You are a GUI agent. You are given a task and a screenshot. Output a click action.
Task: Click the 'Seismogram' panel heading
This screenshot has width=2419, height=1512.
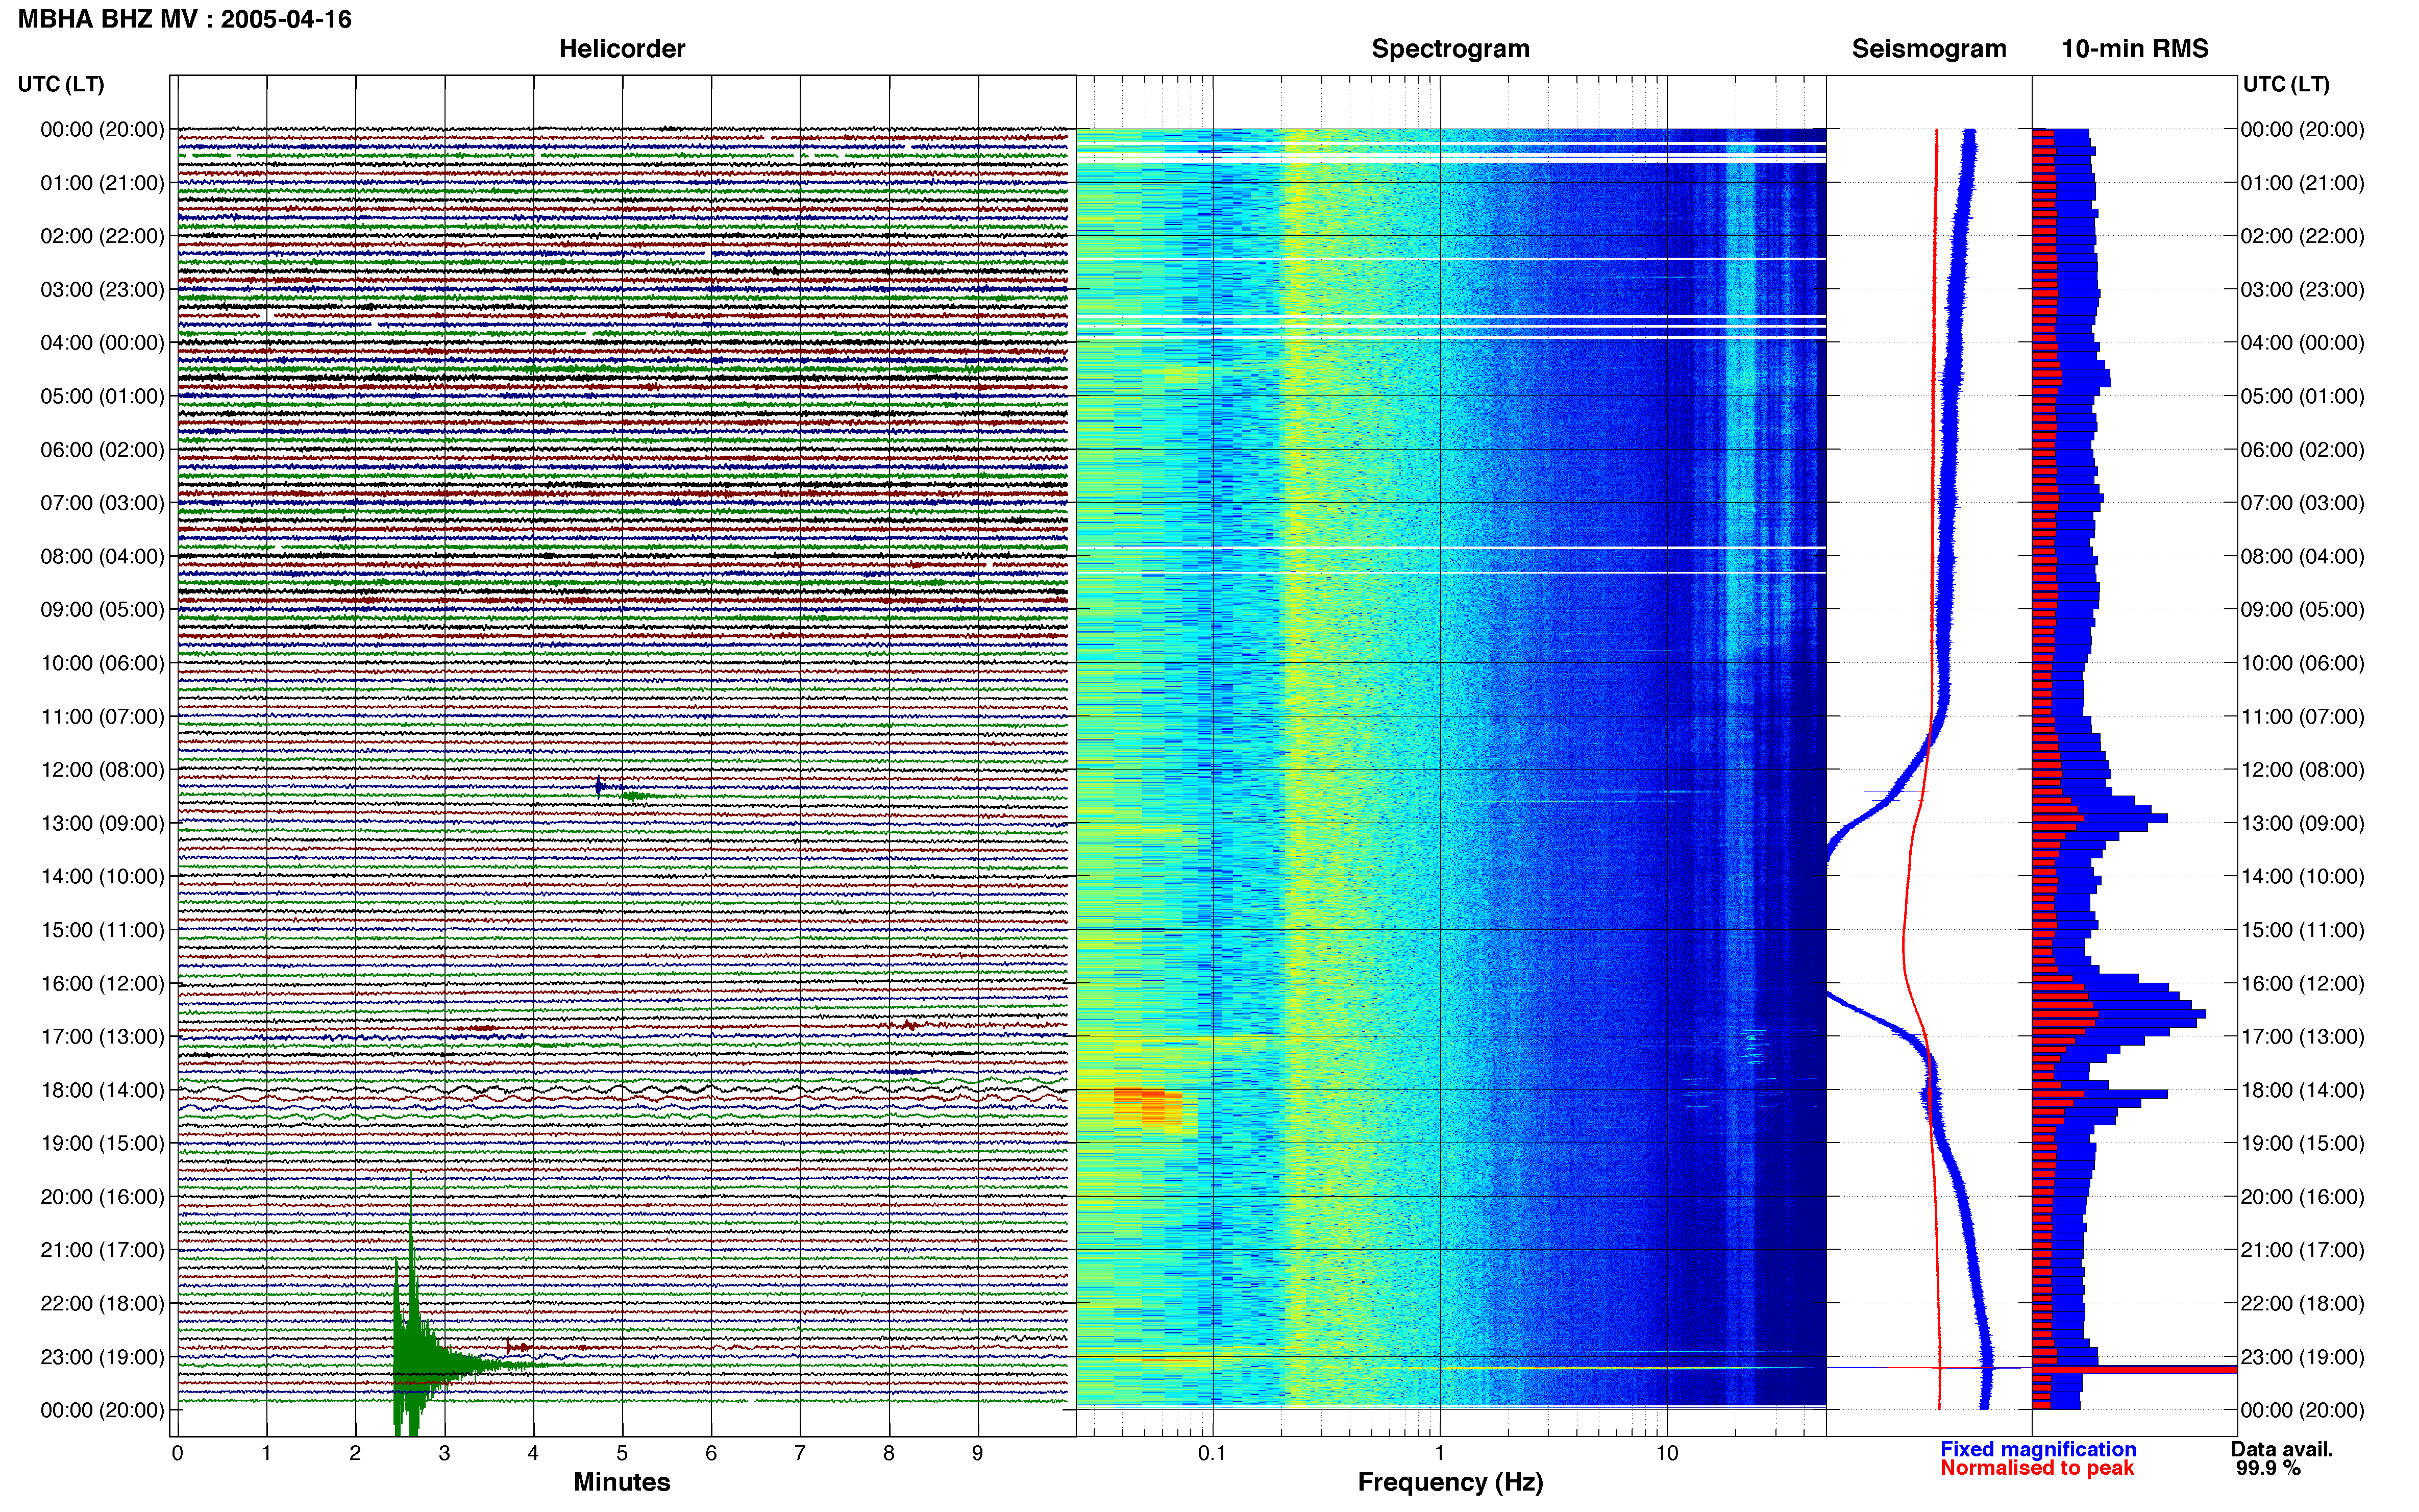click(x=1929, y=48)
